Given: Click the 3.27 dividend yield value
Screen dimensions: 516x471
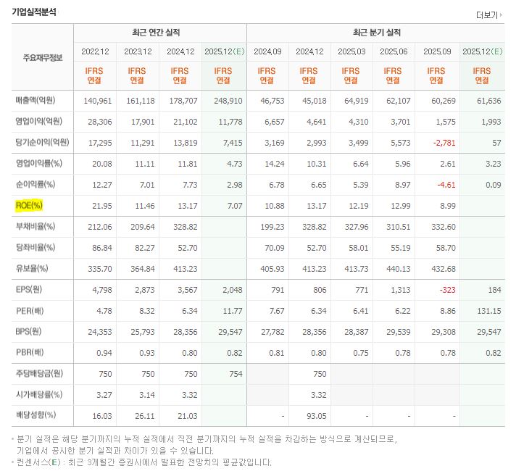Looking at the screenshot, I should click(104, 395).
